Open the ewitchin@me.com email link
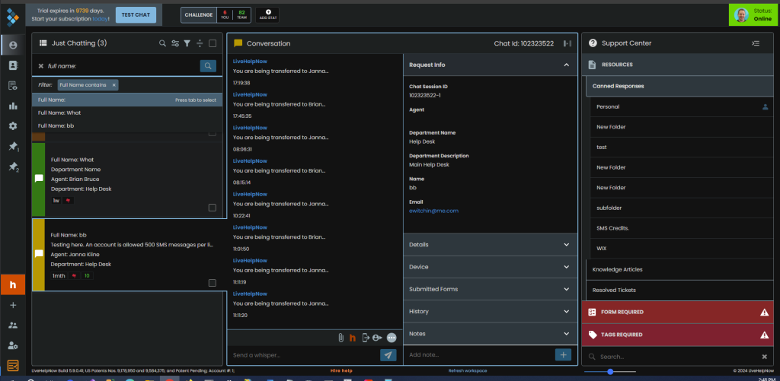The height and width of the screenshot is (381, 780). tap(433, 211)
